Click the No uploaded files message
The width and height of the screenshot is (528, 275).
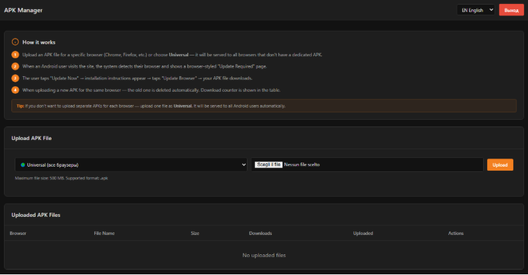tap(264, 255)
